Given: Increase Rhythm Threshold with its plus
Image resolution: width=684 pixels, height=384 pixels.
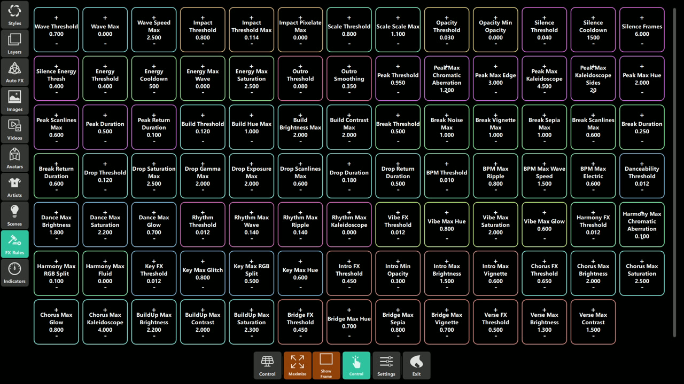Looking at the screenshot, I should click(203, 213).
